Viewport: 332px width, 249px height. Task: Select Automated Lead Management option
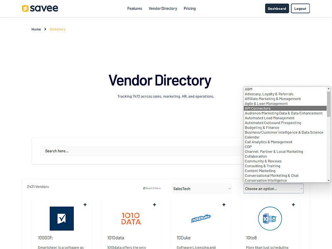pos(285,118)
